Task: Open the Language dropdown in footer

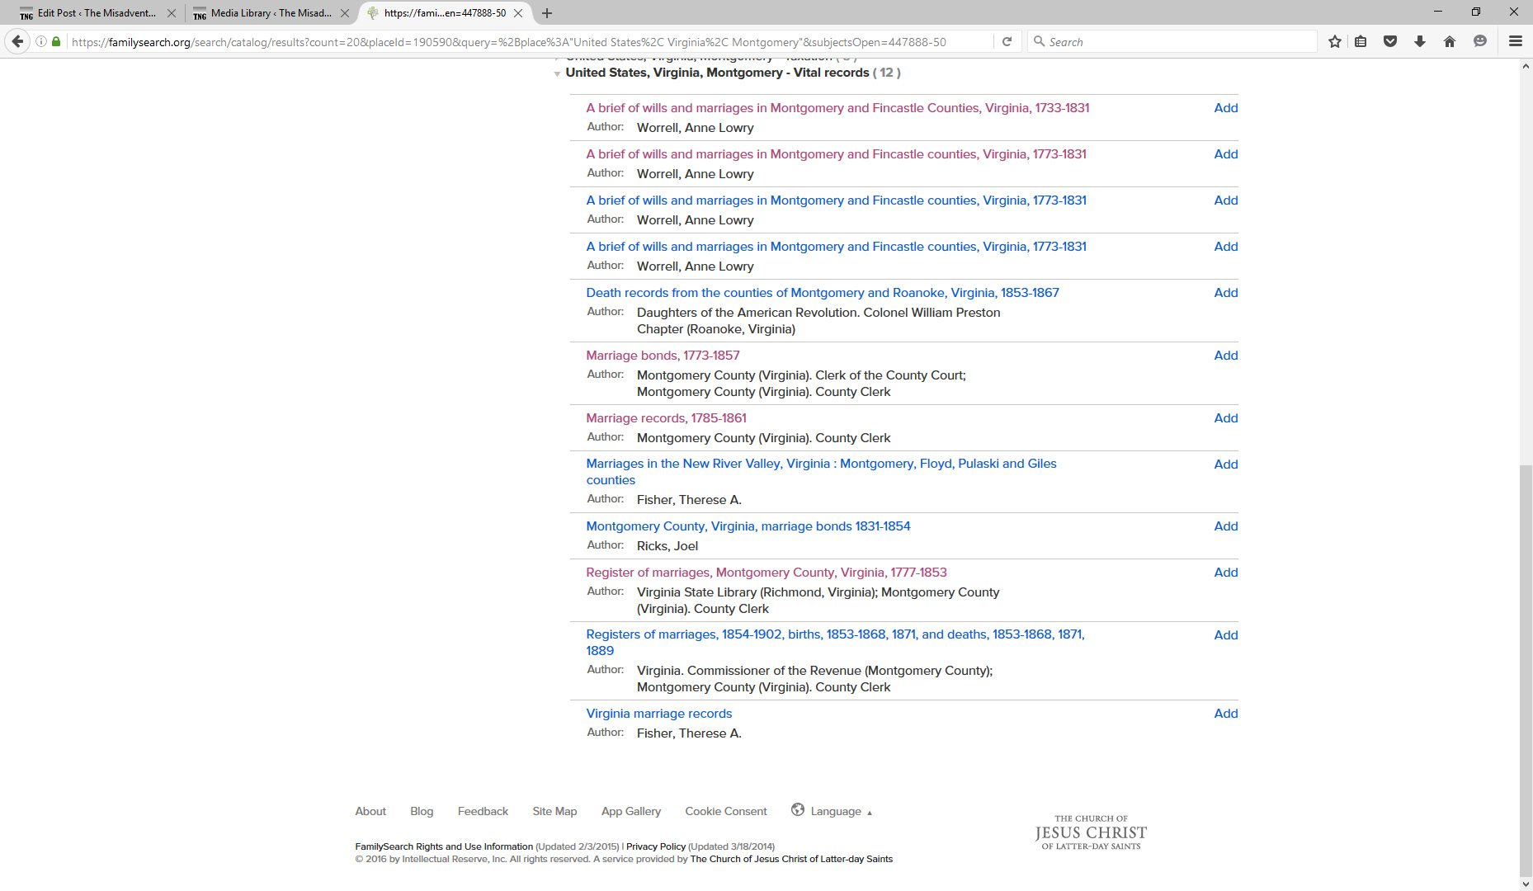Action: tap(835, 811)
